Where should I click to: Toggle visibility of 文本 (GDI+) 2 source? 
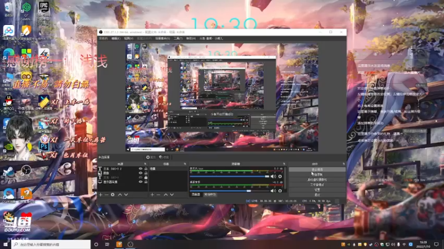point(140,169)
